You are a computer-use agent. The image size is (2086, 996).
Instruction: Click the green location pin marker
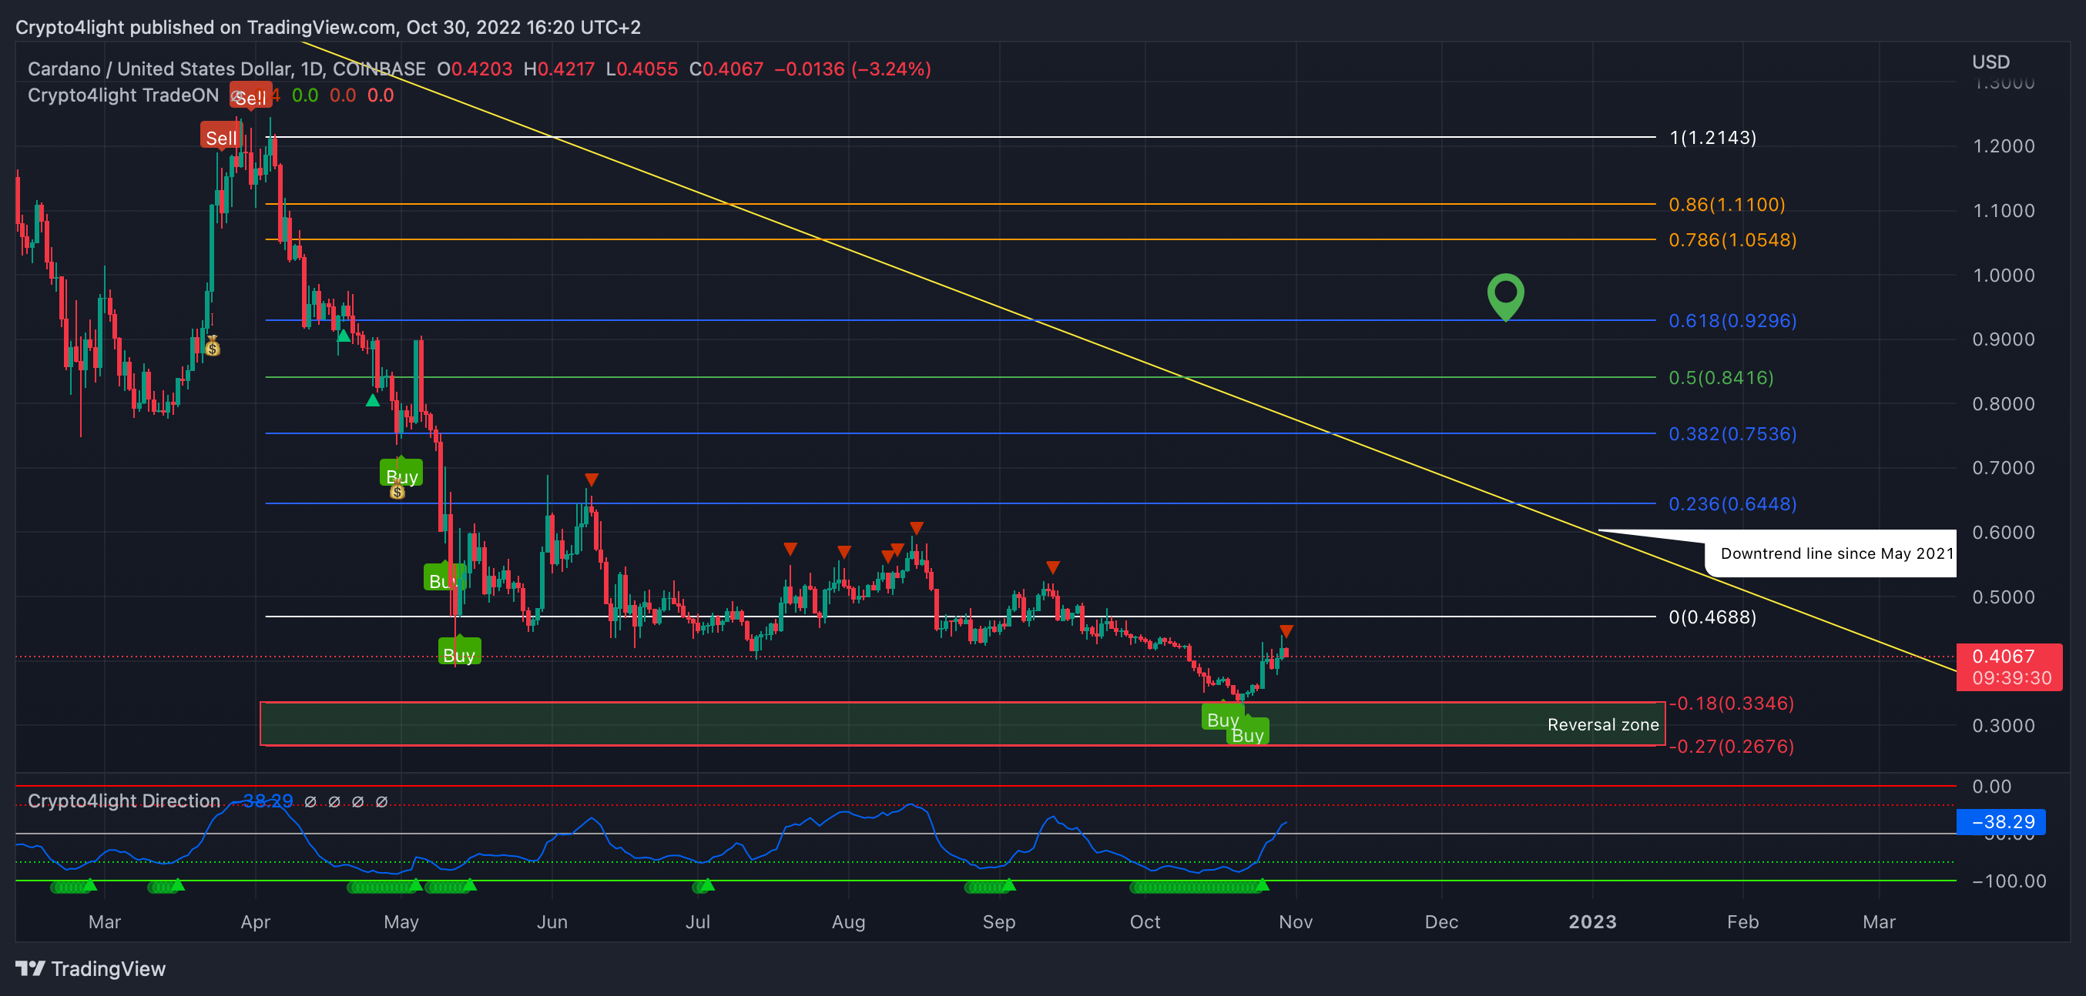pos(1505,297)
